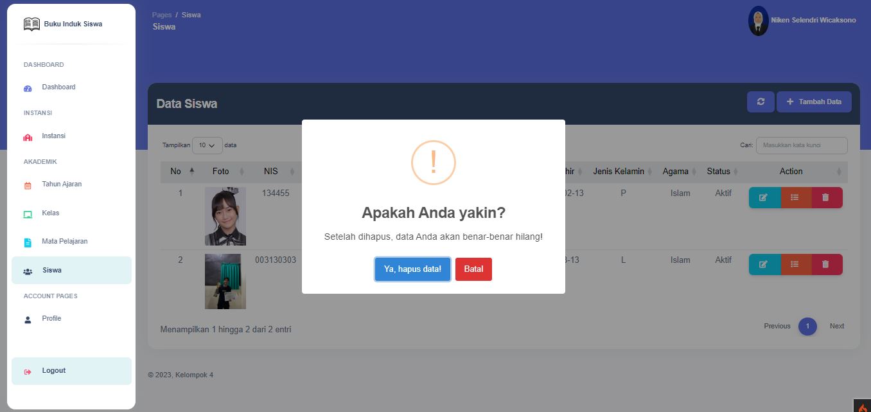Click trash delete icon for first student
Viewport: 871px width, 412px height.
[x=826, y=197]
